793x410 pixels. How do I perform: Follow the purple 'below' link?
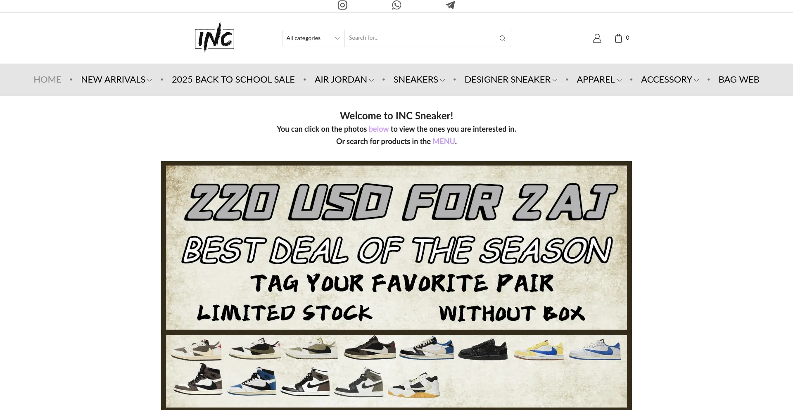[379, 129]
